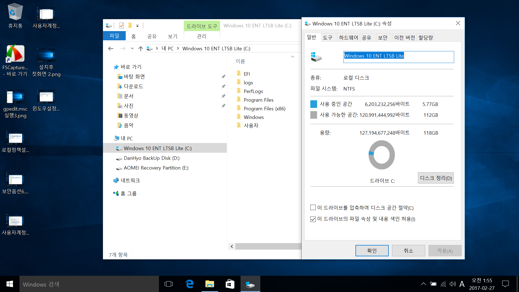Screen dimensions: 519x292
Task: Click the 이름 column sort arrow header
Action: [x=292, y=57]
